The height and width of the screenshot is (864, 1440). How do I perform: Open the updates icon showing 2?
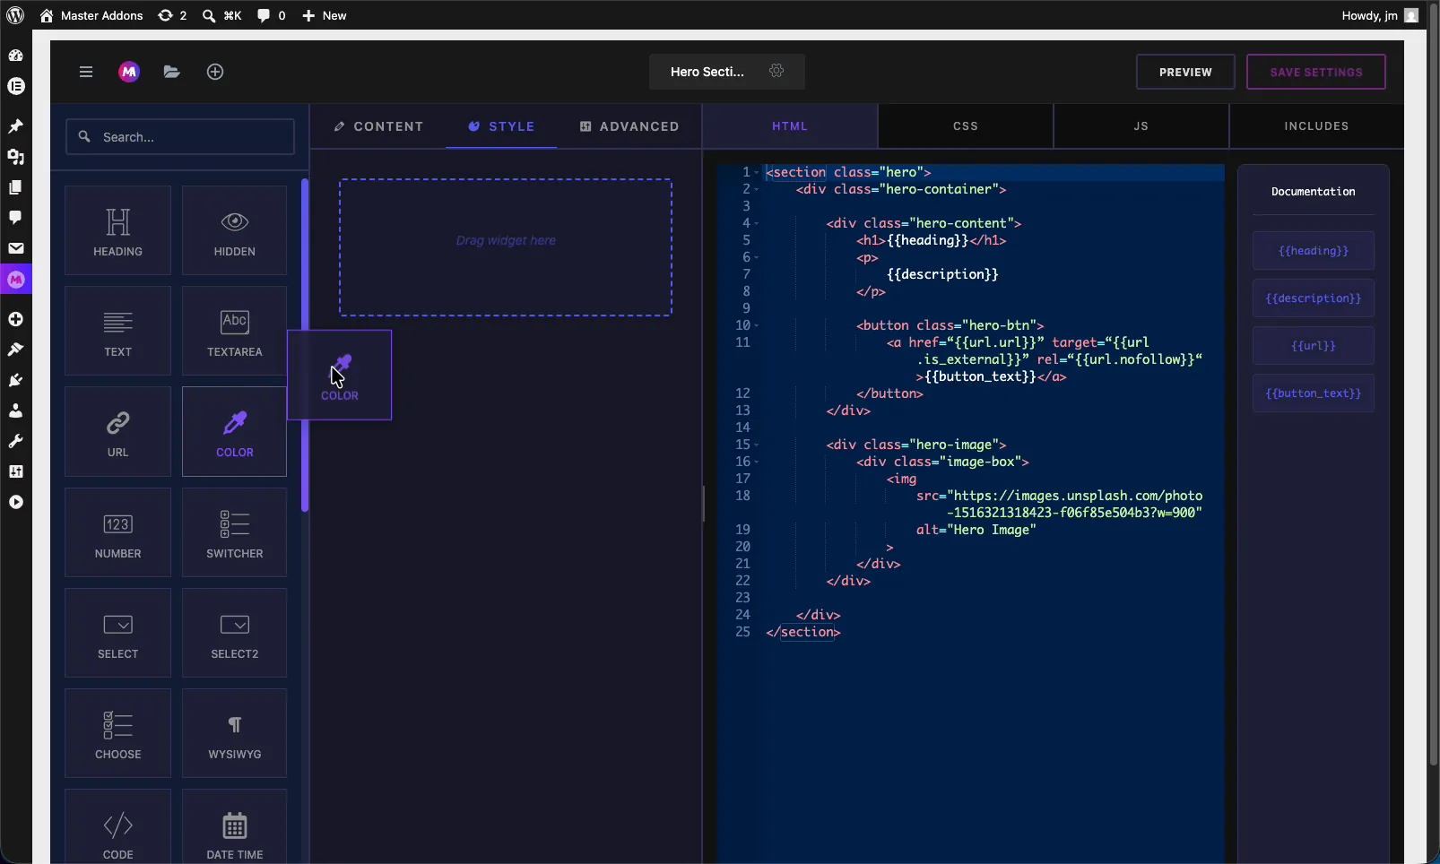tap(172, 15)
